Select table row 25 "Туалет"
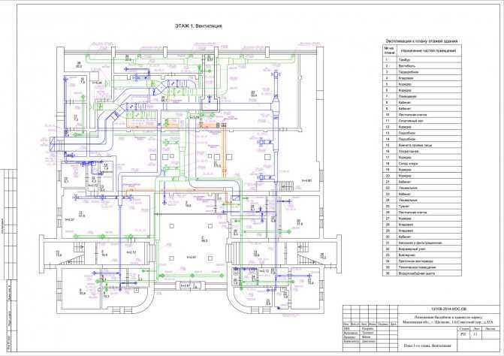504x356 pixels. (421, 207)
